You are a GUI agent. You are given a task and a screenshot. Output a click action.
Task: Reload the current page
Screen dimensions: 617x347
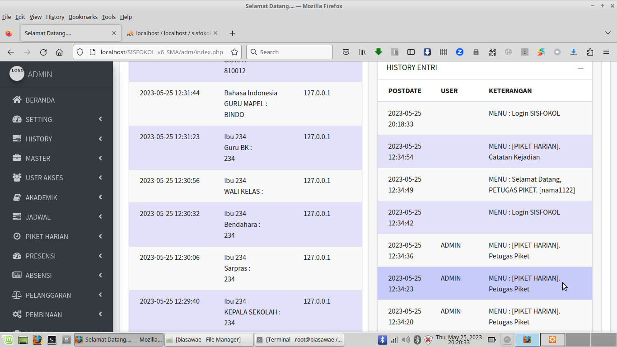[43, 52]
